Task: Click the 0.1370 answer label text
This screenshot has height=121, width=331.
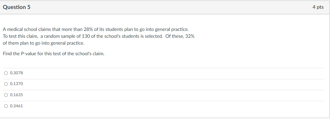Action: 16,84
